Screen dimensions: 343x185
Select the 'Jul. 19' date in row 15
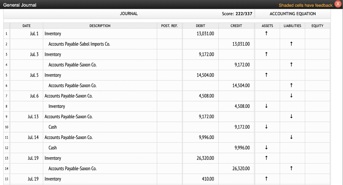[x=33, y=179]
